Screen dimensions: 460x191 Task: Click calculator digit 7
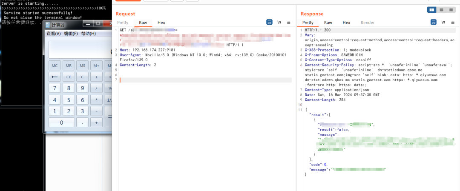coord(55,88)
